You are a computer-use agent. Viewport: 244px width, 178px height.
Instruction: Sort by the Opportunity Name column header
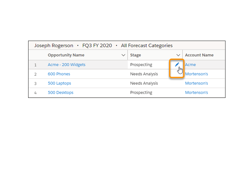[66, 55]
